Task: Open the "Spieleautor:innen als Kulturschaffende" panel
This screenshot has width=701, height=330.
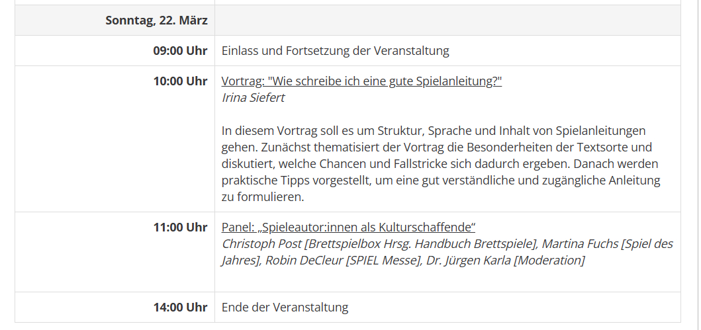Action: point(349,227)
